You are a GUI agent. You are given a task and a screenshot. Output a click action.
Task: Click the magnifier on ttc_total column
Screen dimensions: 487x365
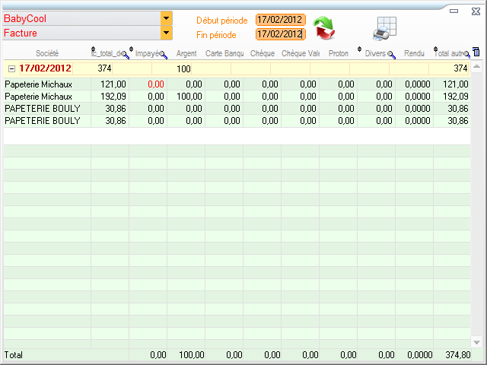tap(126, 55)
